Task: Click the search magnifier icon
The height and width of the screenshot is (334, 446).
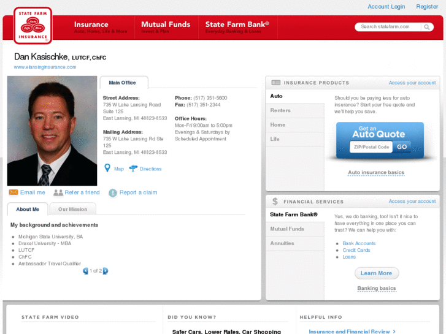Action: click(426, 27)
